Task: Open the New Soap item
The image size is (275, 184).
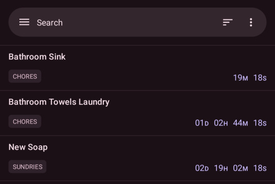Action: [x=137, y=158]
